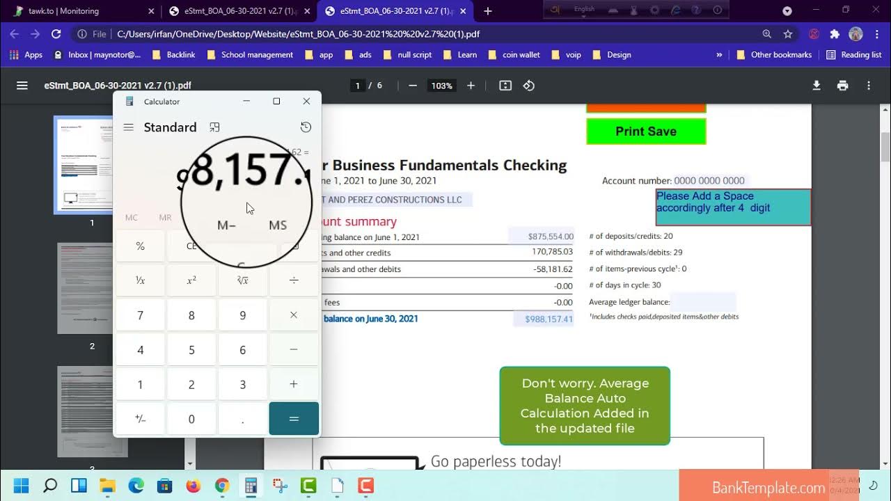This screenshot has height=501, width=891.
Task: Rotate the PDF counterclockwise
Action: 529,86
